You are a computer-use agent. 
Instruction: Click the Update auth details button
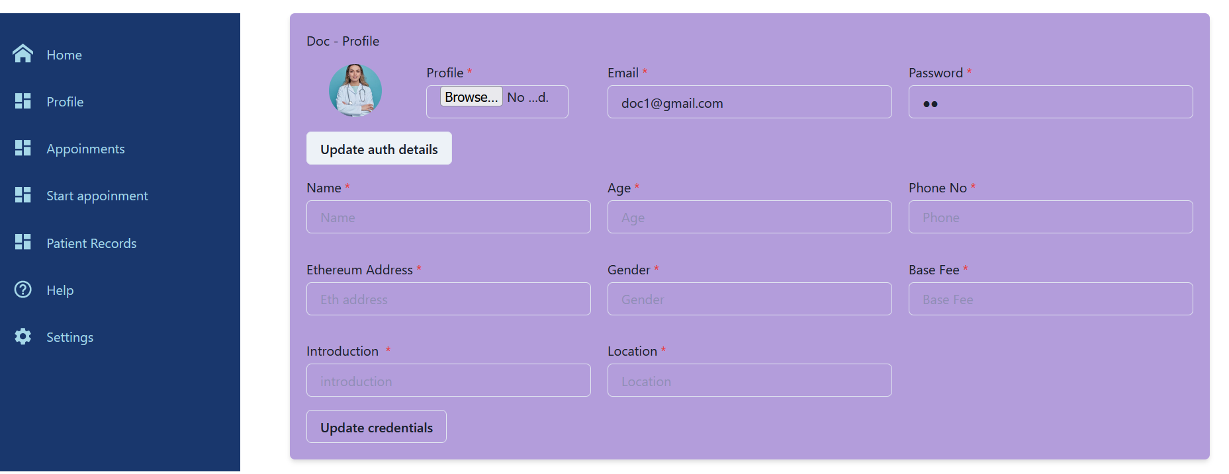(379, 148)
